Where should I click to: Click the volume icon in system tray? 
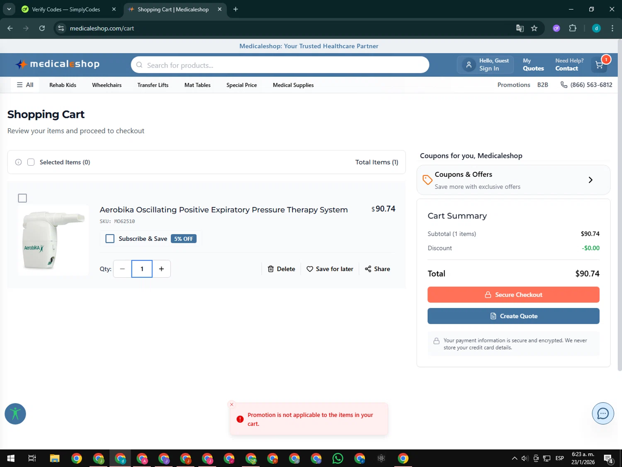click(525, 458)
